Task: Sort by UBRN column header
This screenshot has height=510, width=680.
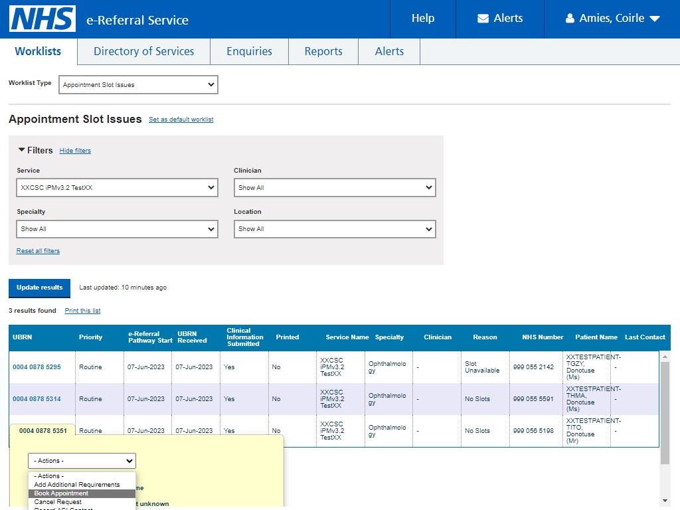Action: (22, 337)
